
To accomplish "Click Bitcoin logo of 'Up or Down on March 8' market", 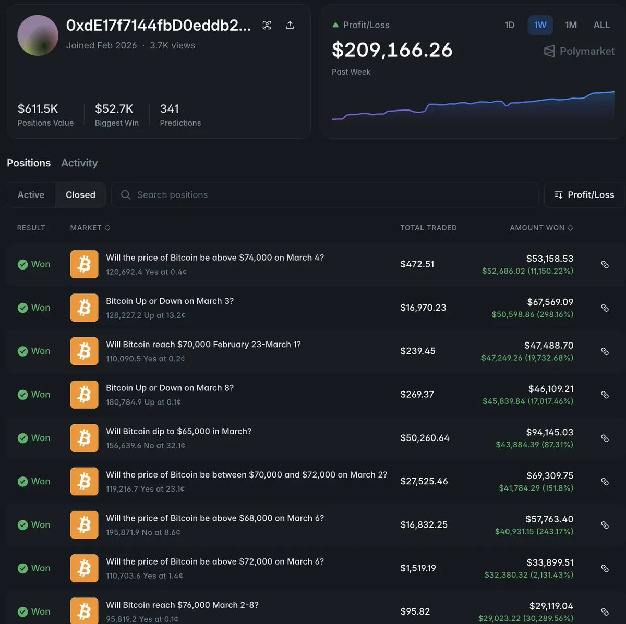I will (84, 395).
